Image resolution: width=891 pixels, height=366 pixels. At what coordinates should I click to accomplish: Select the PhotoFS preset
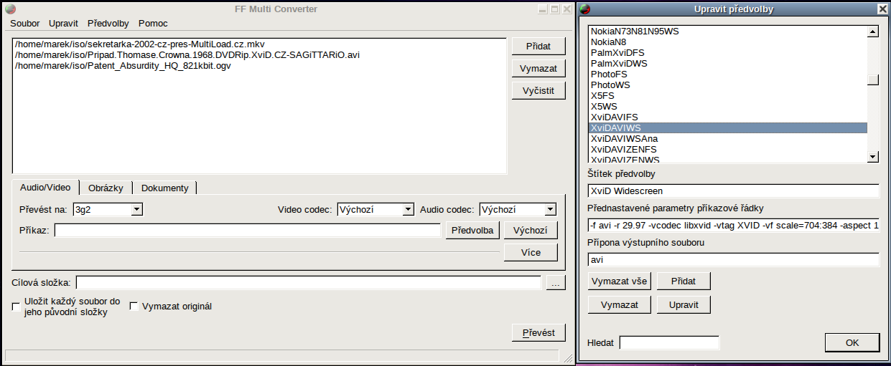tap(727, 74)
